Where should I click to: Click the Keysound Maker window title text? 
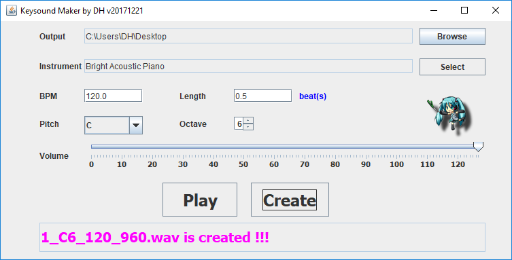[x=82, y=11]
